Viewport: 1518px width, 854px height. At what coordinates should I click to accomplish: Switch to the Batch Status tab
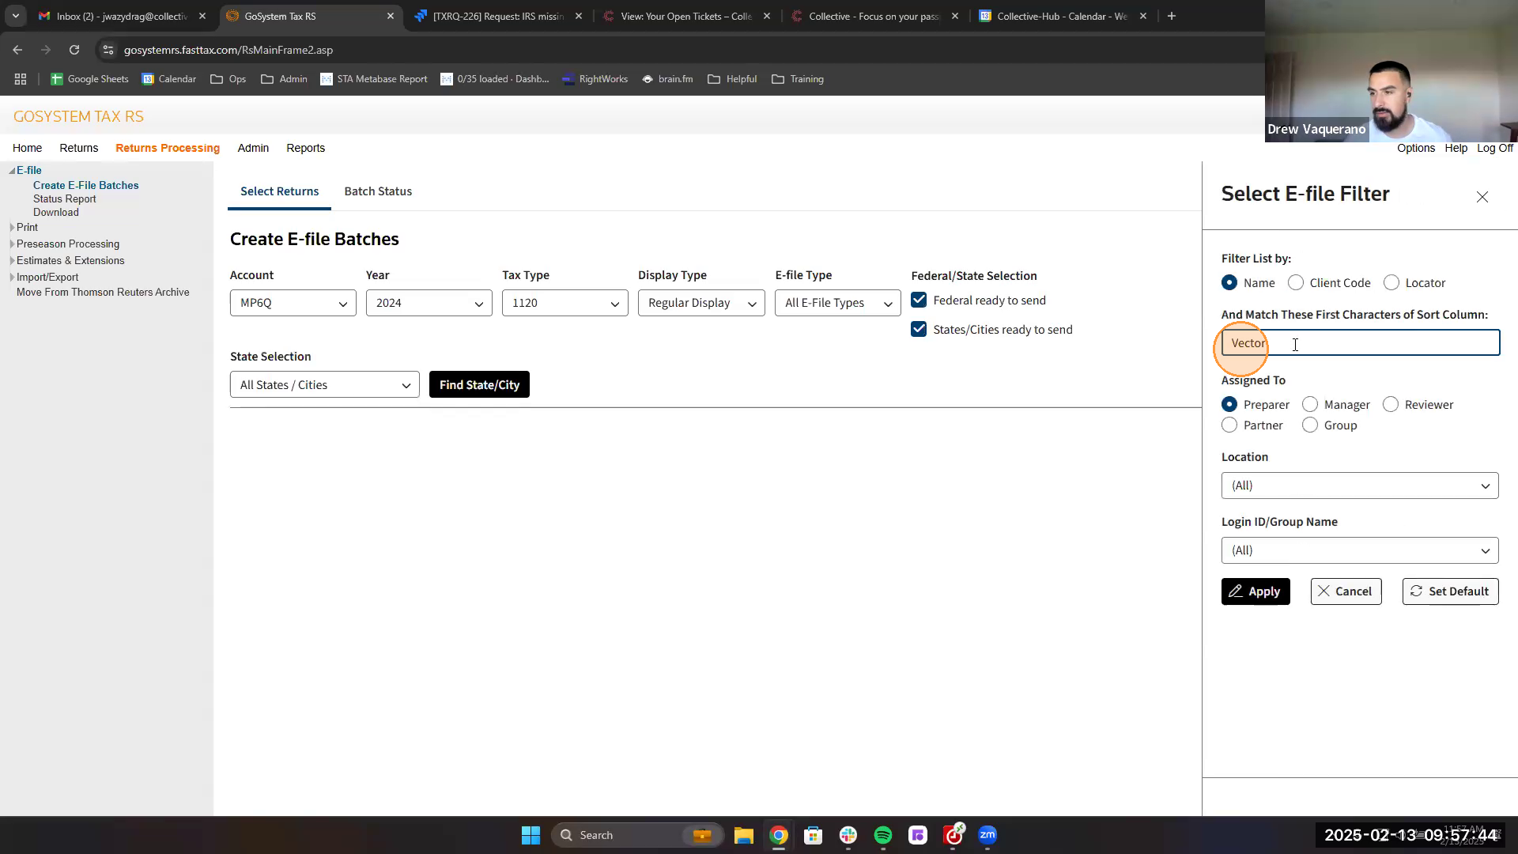pyautogui.click(x=378, y=191)
